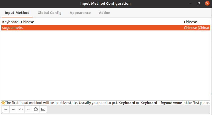Screen dimensions: 212x115
Task: Switch to the Global Config tab
Action: pos(50,13)
